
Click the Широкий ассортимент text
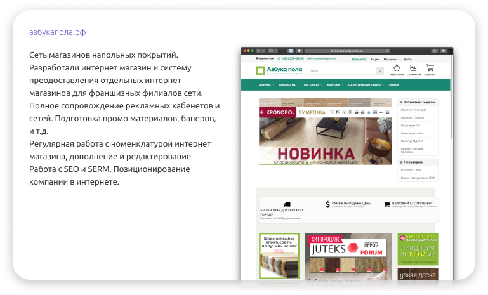click(x=412, y=203)
